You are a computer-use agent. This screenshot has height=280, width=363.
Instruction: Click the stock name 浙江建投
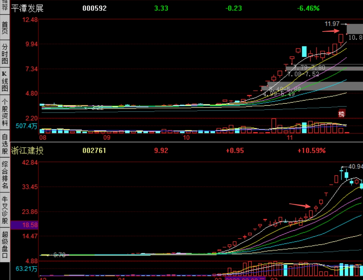[27, 151]
